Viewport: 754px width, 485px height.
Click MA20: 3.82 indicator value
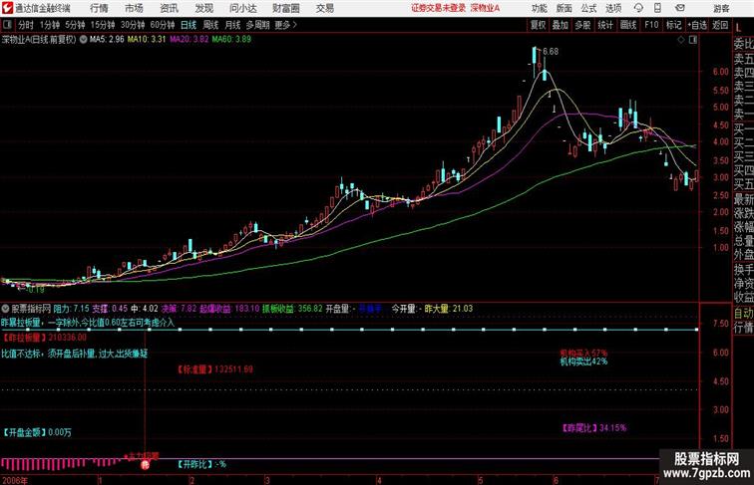(188, 40)
